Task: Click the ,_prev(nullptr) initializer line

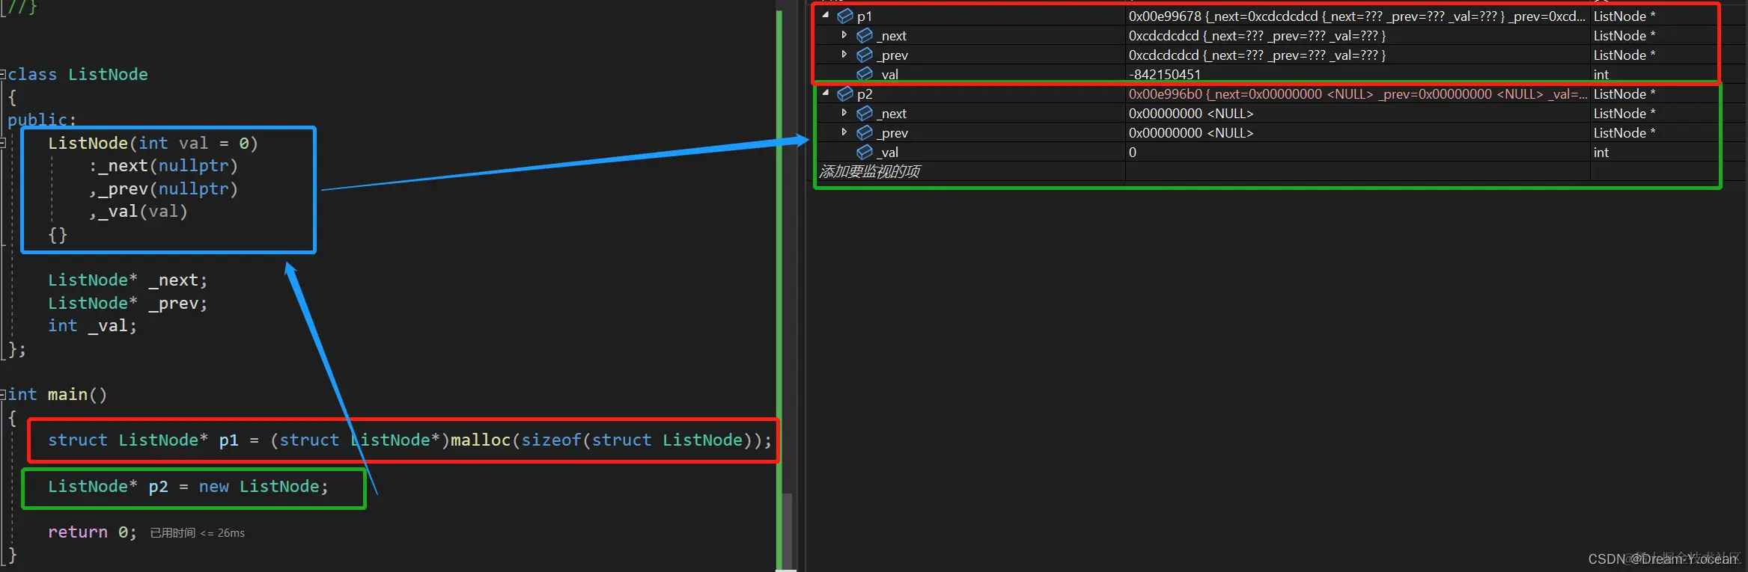Action: point(163,188)
